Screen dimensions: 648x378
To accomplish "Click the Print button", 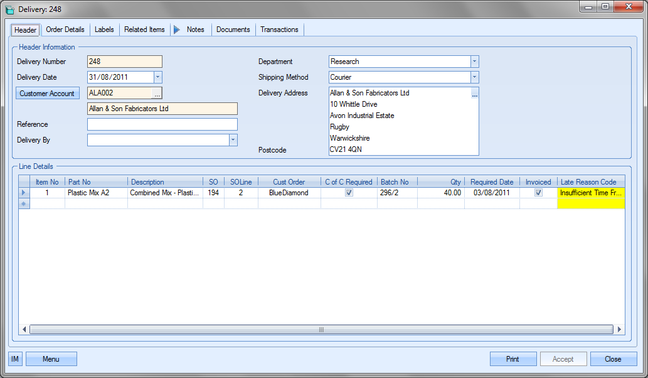I will (513, 359).
